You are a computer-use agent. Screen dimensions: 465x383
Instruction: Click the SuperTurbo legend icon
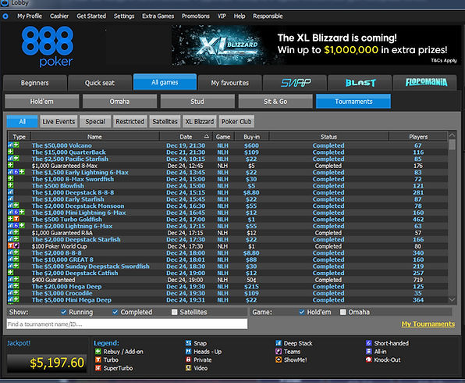[x=98, y=368]
